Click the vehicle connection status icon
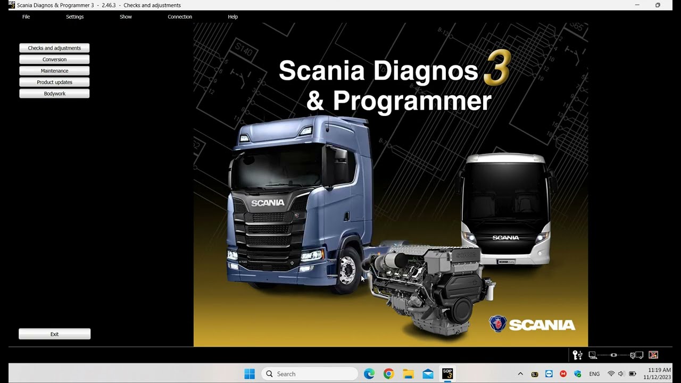The width and height of the screenshot is (681, 383). 637,355
